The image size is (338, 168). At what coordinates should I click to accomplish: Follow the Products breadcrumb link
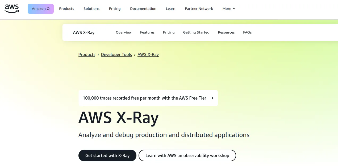point(87,55)
